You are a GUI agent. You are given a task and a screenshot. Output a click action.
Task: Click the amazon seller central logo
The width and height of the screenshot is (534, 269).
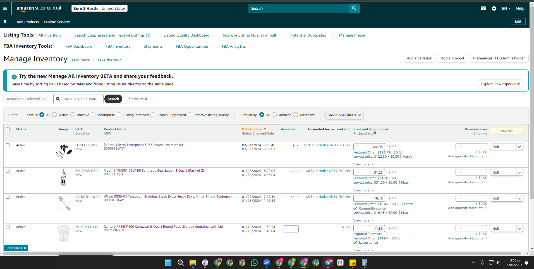[39, 8]
